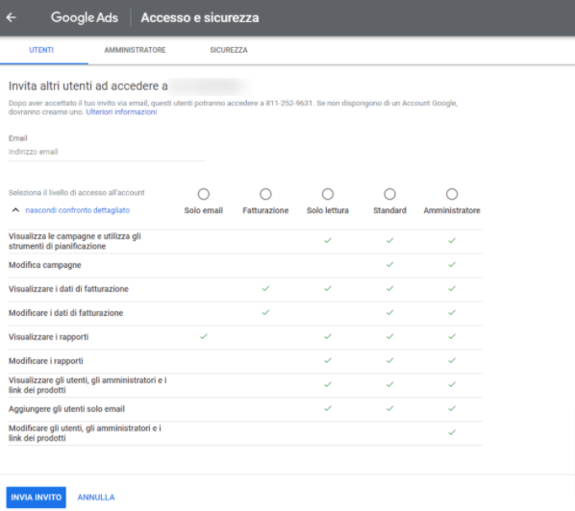Click the Solo email column label
Image resolution: width=575 pixels, height=511 pixels.
pyautogui.click(x=204, y=210)
